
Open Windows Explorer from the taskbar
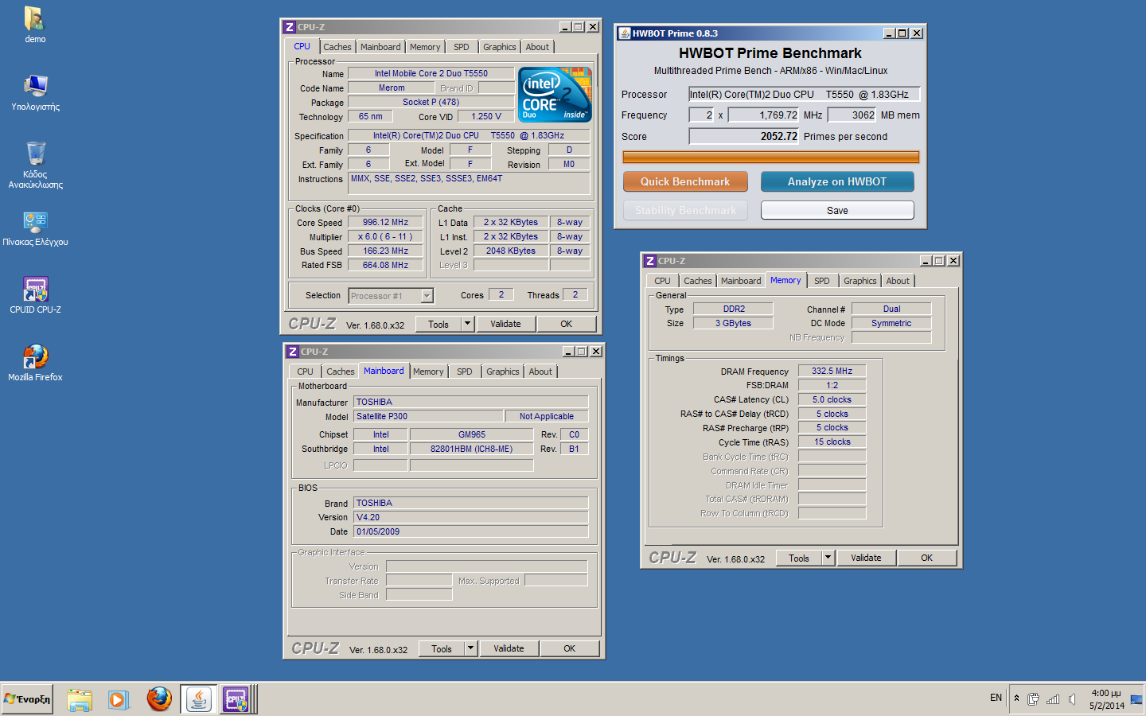79,700
